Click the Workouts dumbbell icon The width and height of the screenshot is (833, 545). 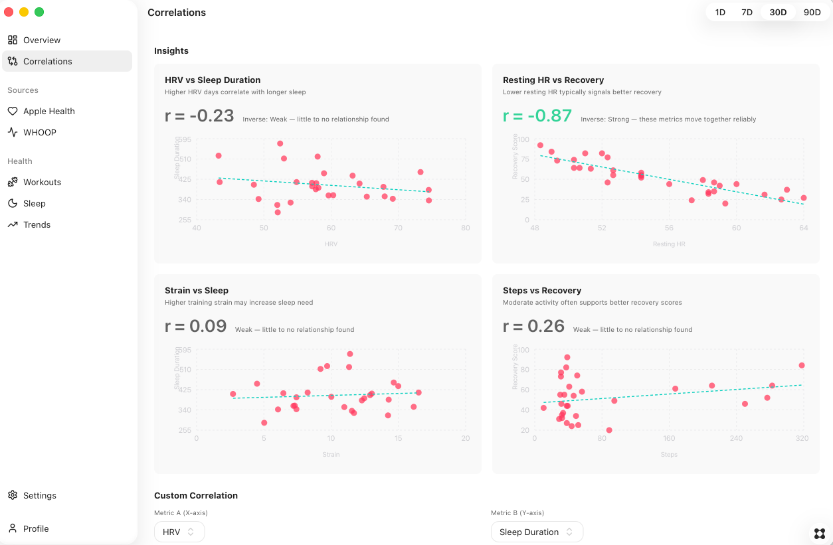[13, 182]
